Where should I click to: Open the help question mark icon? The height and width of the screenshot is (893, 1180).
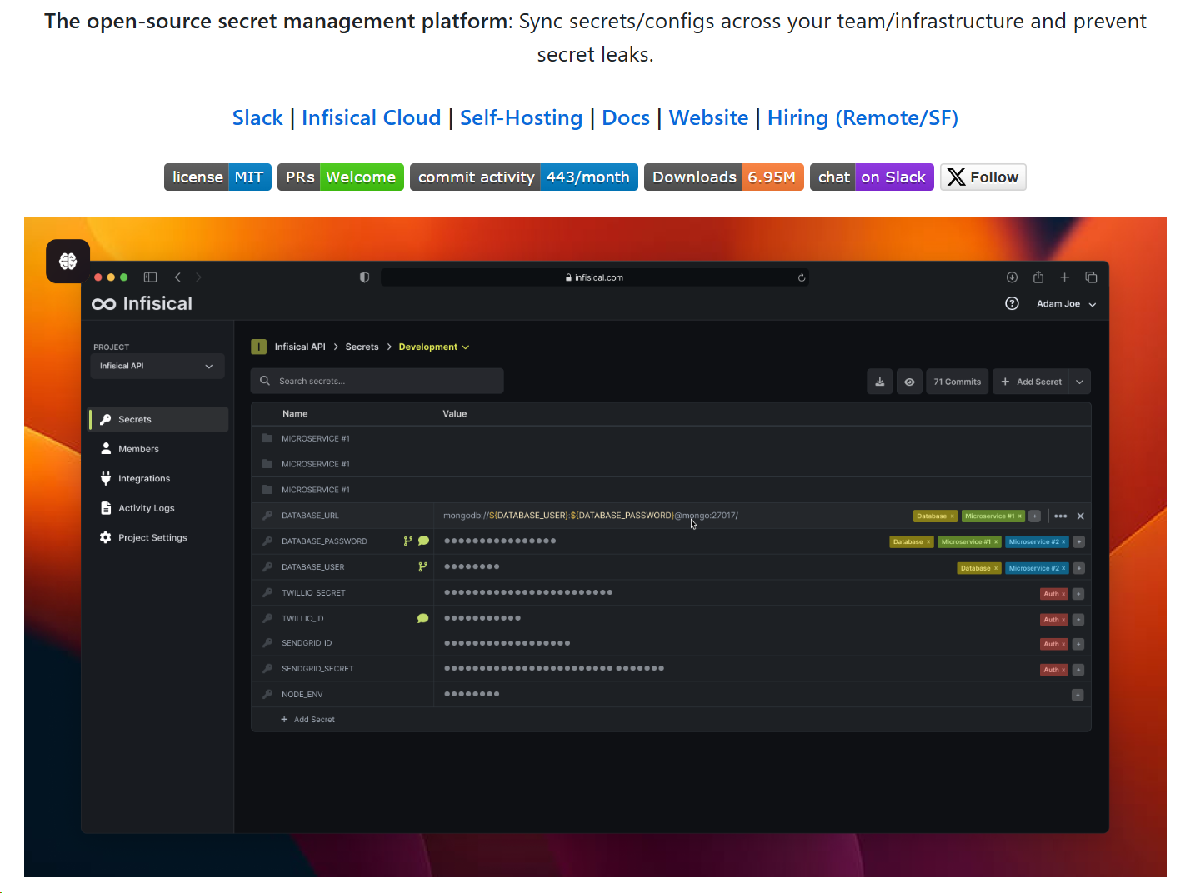click(1012, 303)
